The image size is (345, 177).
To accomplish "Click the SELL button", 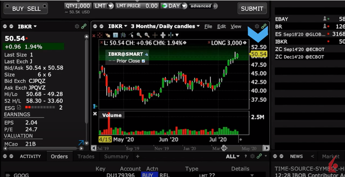I will click(34, 9).
